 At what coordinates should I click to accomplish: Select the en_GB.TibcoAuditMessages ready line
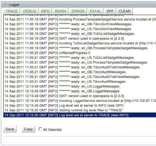pyautogui.click(x=80, y=72)
